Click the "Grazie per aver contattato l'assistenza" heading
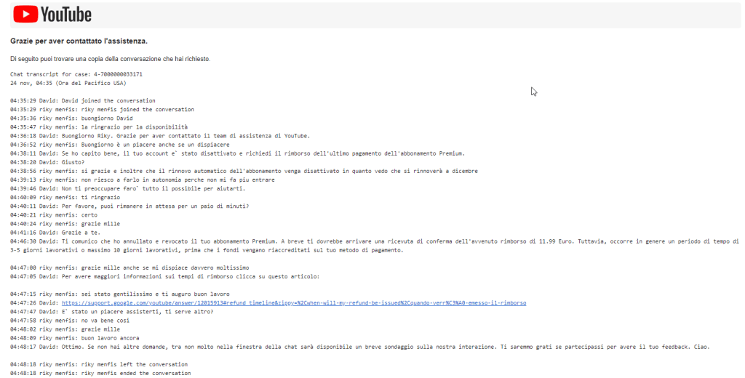 (x=79, y=41)
